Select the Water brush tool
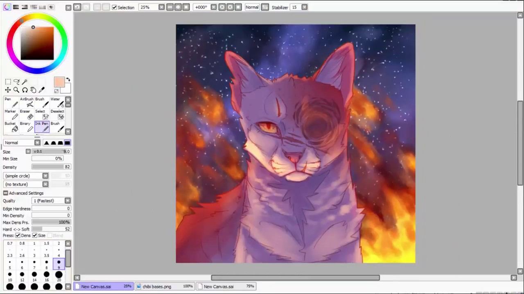524x294 pixels. tap(57, 102)
